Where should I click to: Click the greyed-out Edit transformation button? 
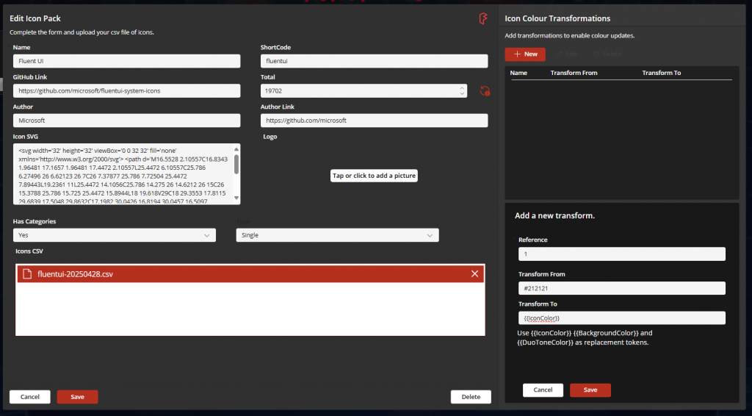[x=566, y=54]
